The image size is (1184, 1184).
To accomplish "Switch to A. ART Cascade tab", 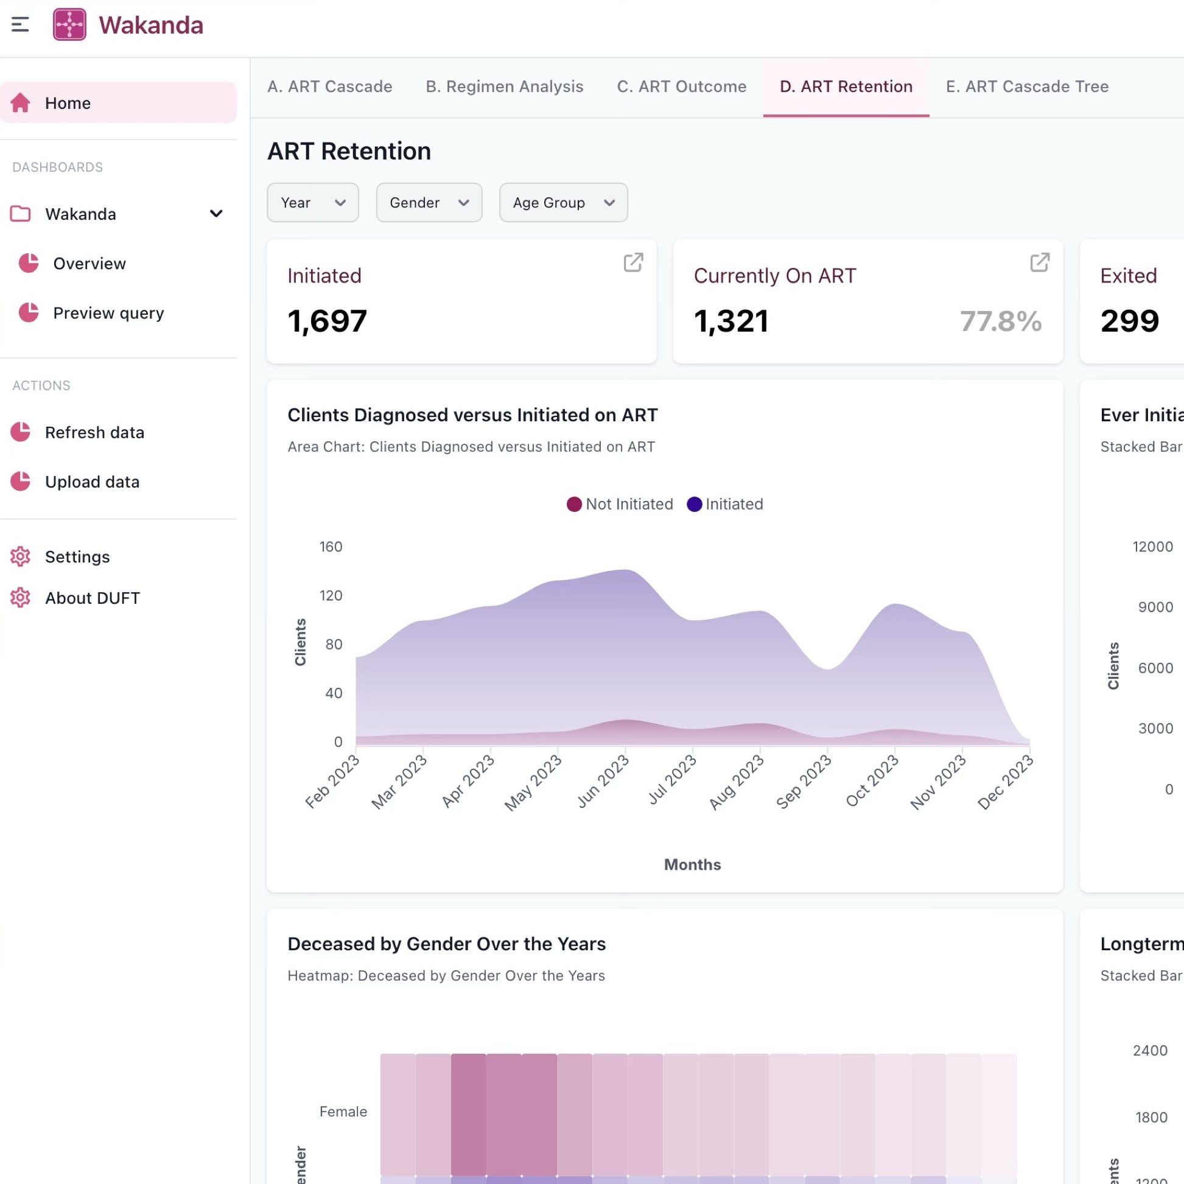I will point(330,86).
